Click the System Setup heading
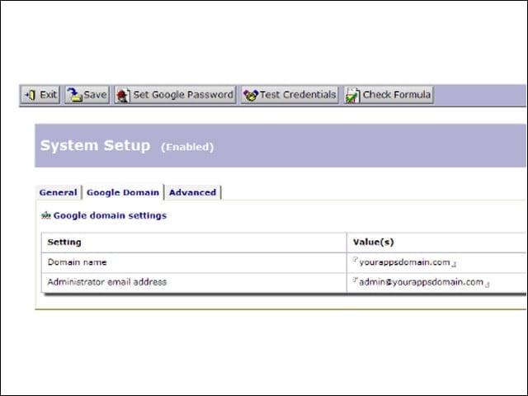The height and width of the screenshot is (396, 528). [x=96, y=146]
